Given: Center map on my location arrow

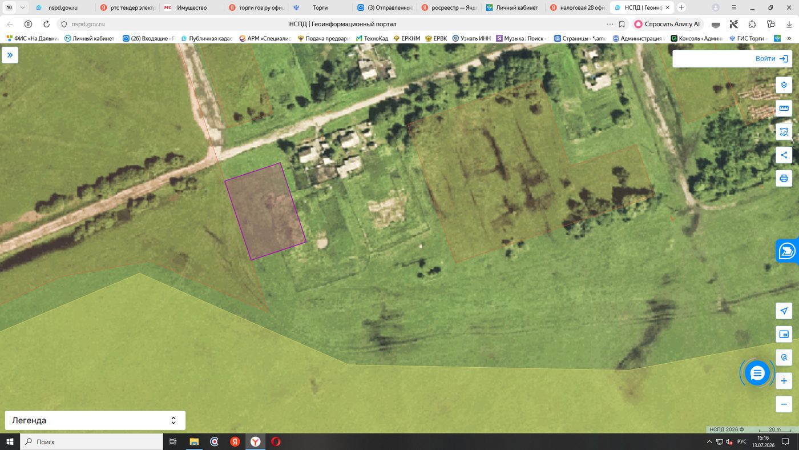Looking at the screenshot, I should [x=784, y=311].
